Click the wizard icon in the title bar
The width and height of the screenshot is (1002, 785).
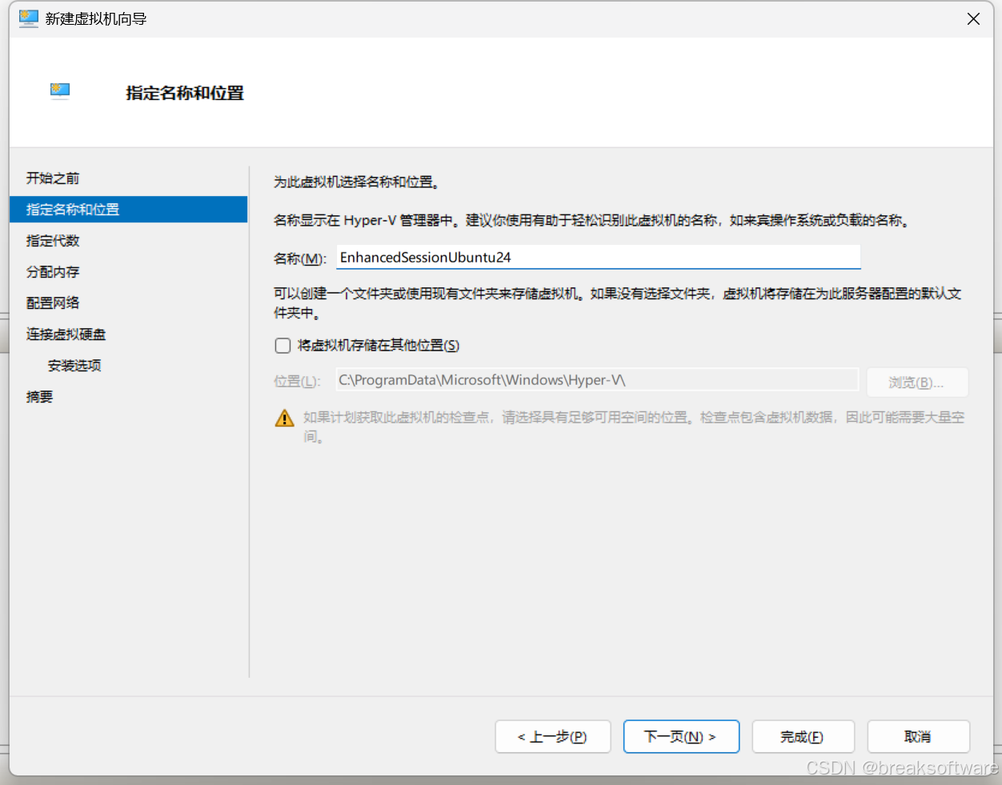click(x=29, y=18)
